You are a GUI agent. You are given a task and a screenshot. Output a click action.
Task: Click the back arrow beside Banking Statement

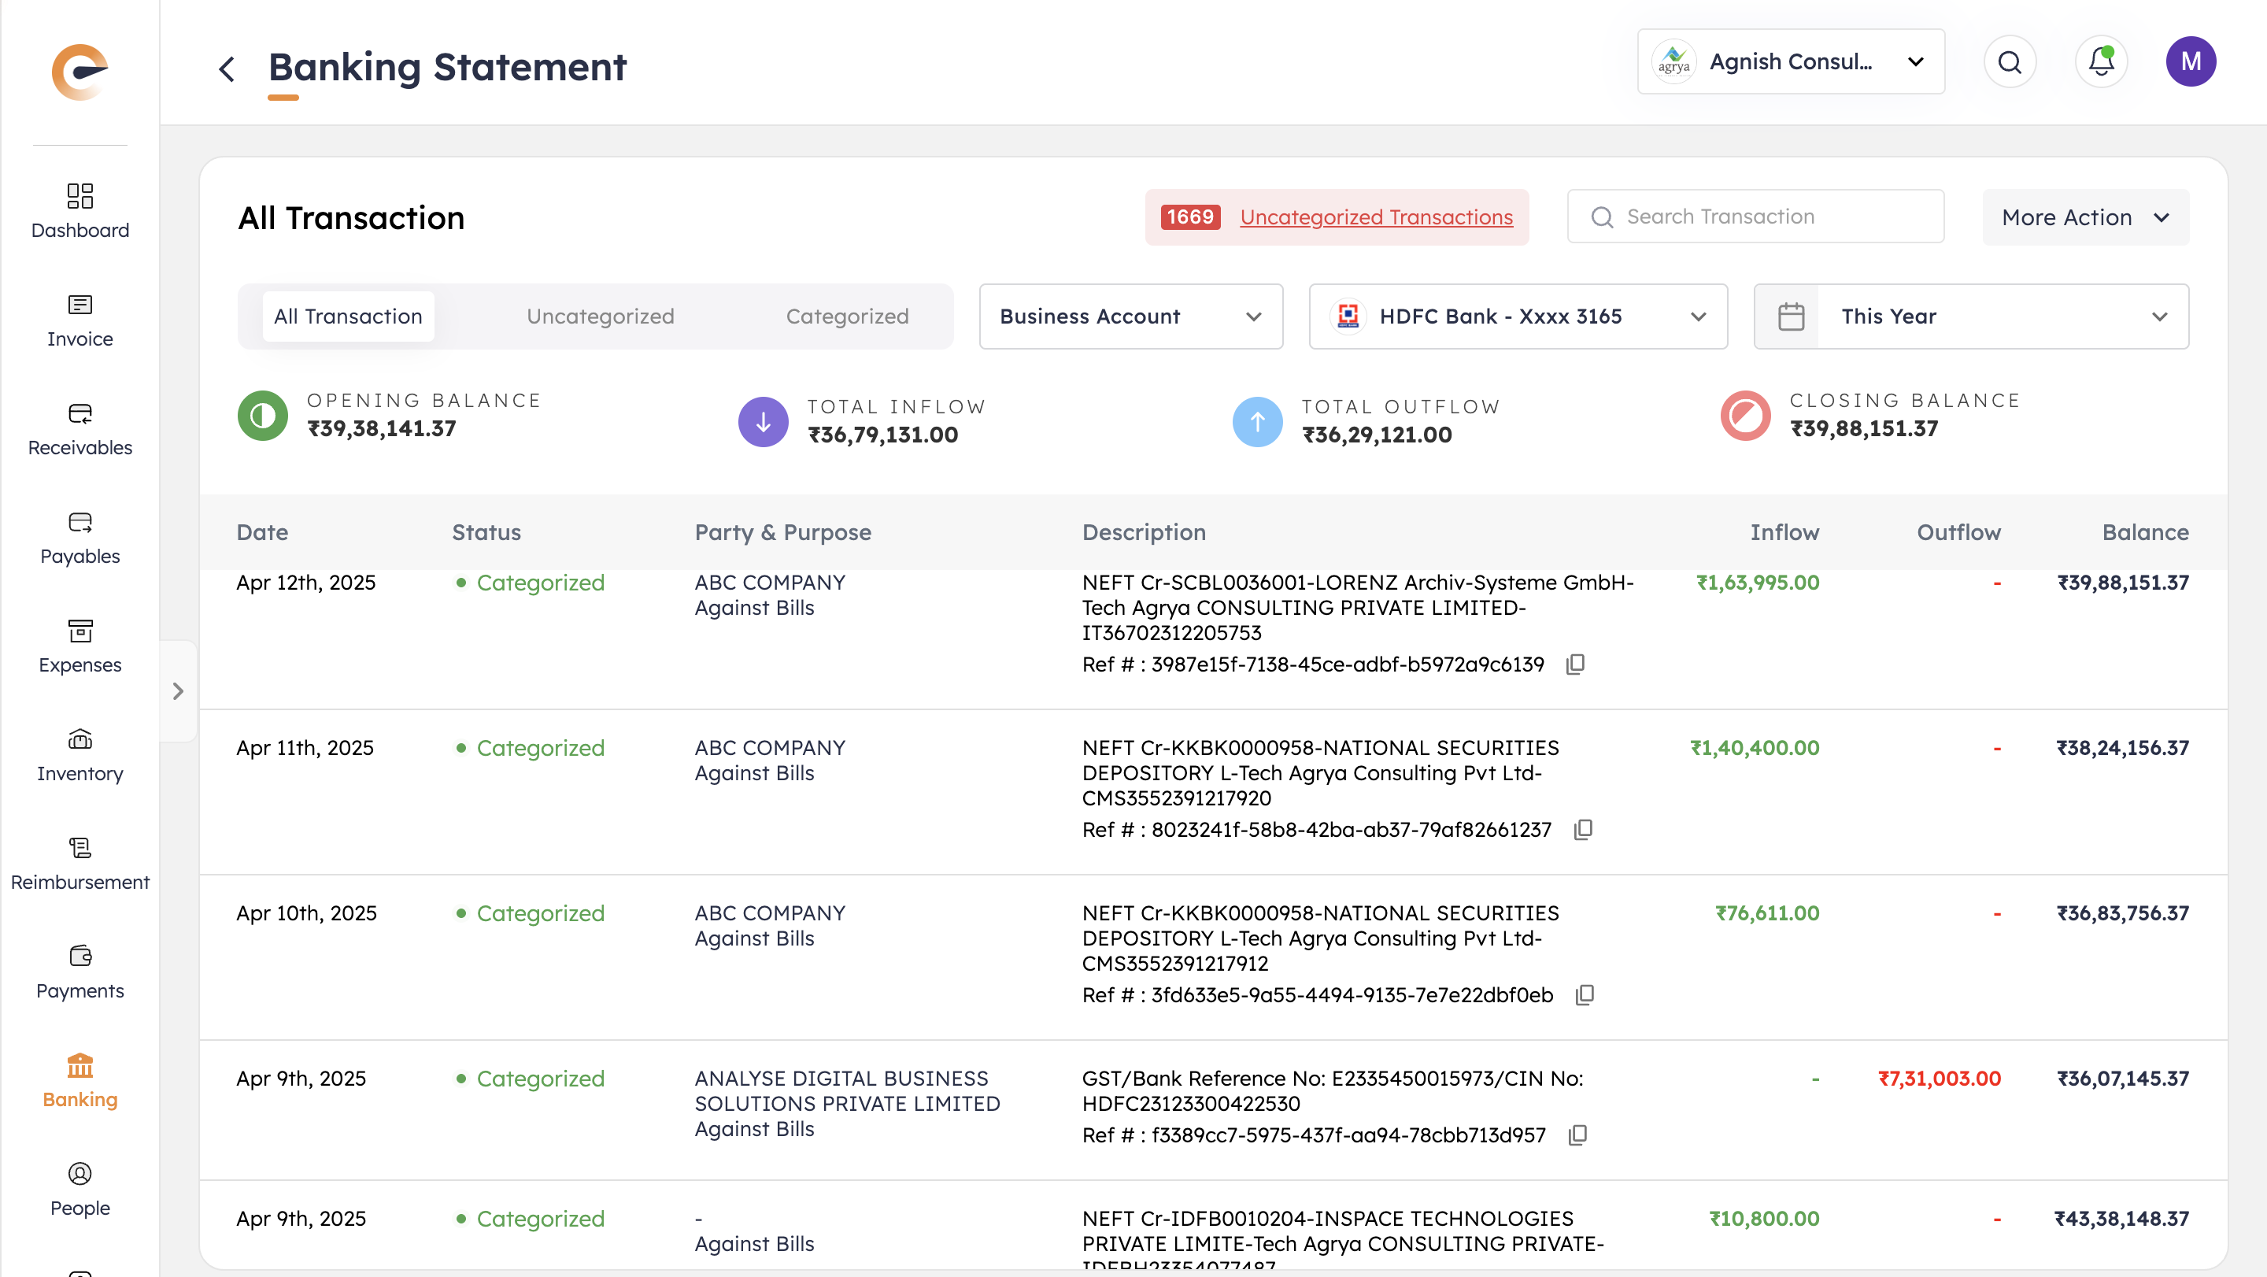227,68
